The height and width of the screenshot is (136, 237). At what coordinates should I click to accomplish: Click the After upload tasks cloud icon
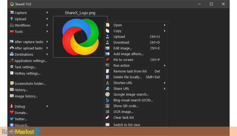coord(12,48)
